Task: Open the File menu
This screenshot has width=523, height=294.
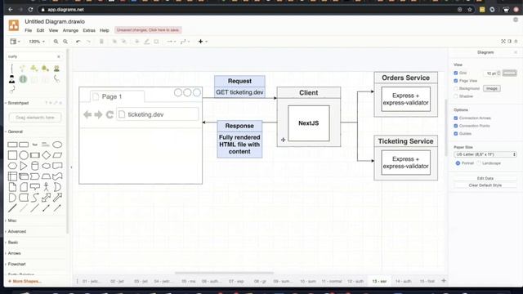Action: point(29,30)
